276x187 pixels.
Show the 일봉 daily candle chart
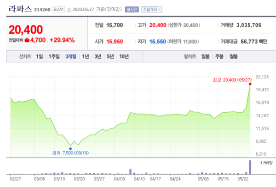(x=206, y=56)
